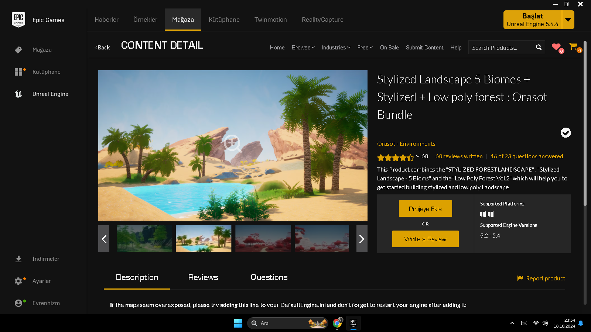The image size is (591, 332).
Task: Click the taskbar Ara search box
Action: point(287,323)
